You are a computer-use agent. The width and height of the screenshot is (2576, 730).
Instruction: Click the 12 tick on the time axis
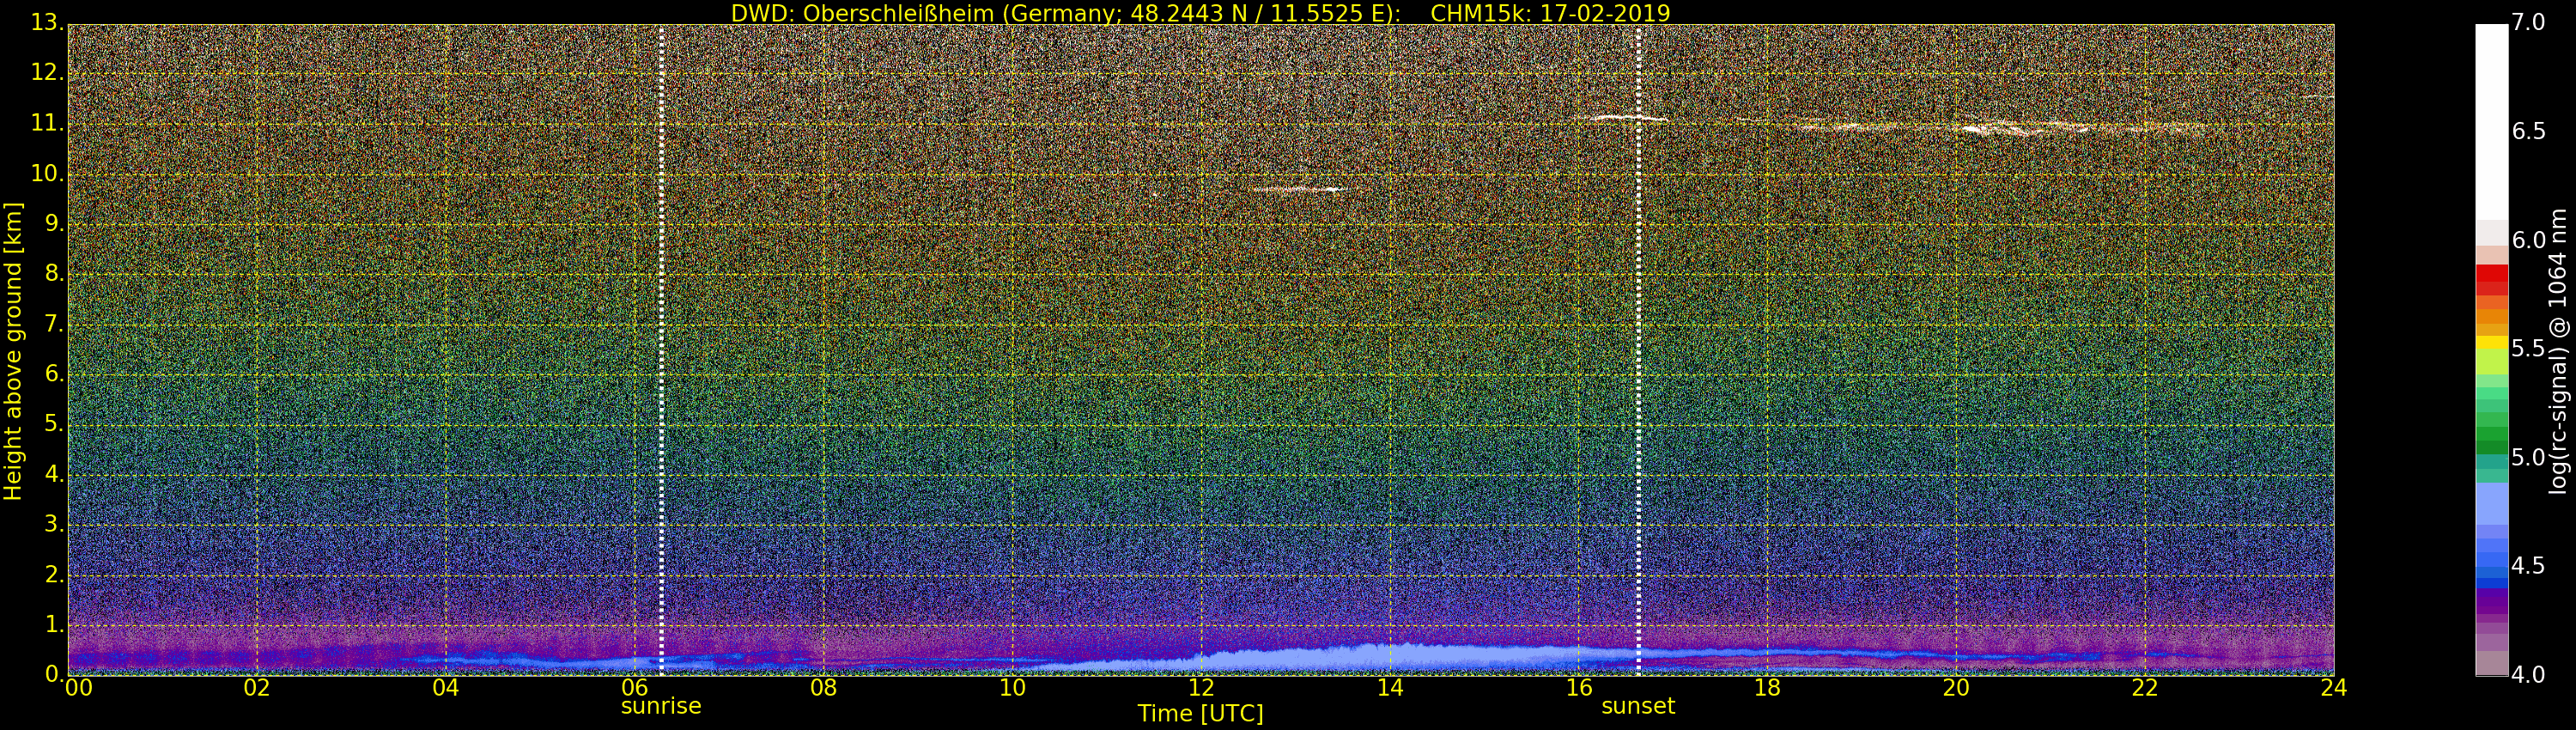coord(1201,688)
